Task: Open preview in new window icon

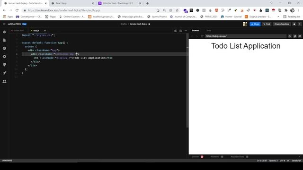Action: [300, 36]
